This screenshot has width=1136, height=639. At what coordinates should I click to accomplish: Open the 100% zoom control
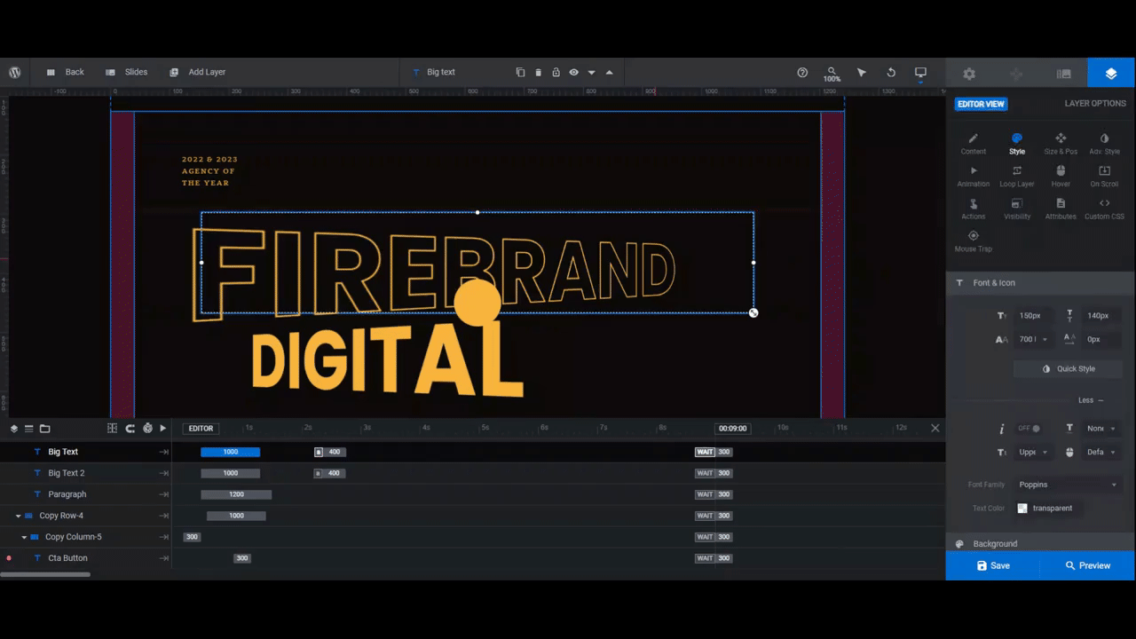(832, 74)
